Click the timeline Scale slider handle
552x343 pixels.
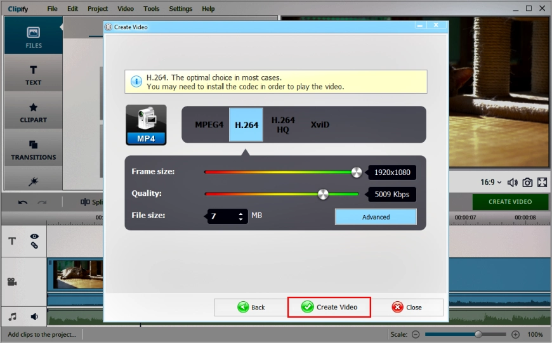(x=478, y=334)
